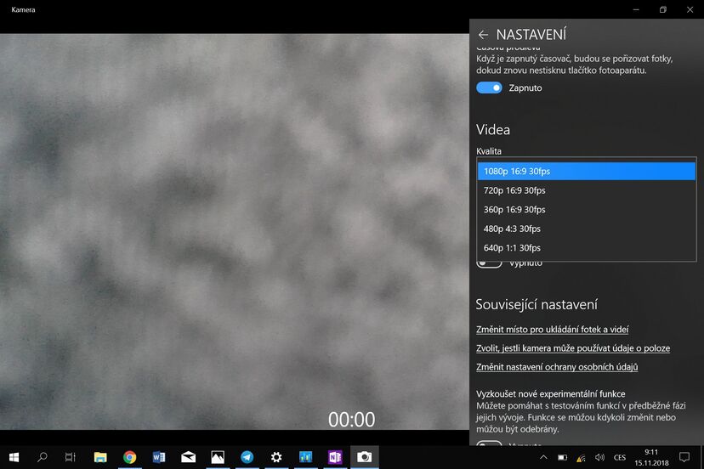Open Změnit místo pro ukládání fotek a videí
The height and width of the screenshot is (469, 704).
pyautogui.click(x=553, y=330)
